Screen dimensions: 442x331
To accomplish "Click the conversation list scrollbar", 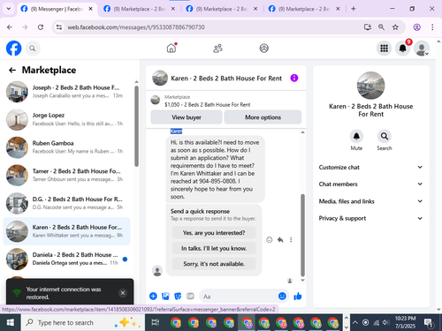I will click(136, 126).
